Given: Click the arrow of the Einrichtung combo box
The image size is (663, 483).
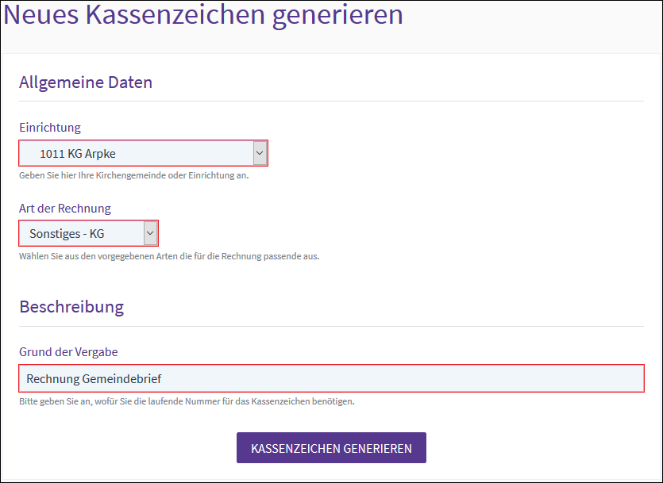Looking at the screenshot, I should (x=260, y=153).
